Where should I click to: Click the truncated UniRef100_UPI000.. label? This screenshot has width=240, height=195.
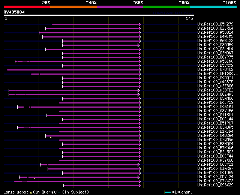[x=217, y=74]
